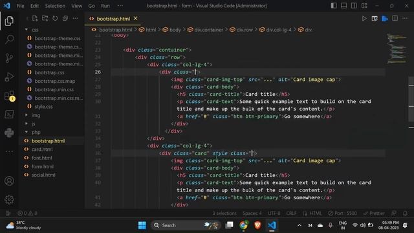This screenshot has height=233, width=414.
Task: Open the File menu
Action: (x=20, y=6)
